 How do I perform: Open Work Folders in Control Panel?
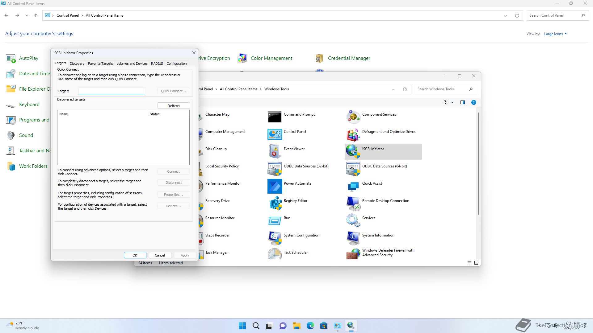[27, 166]
